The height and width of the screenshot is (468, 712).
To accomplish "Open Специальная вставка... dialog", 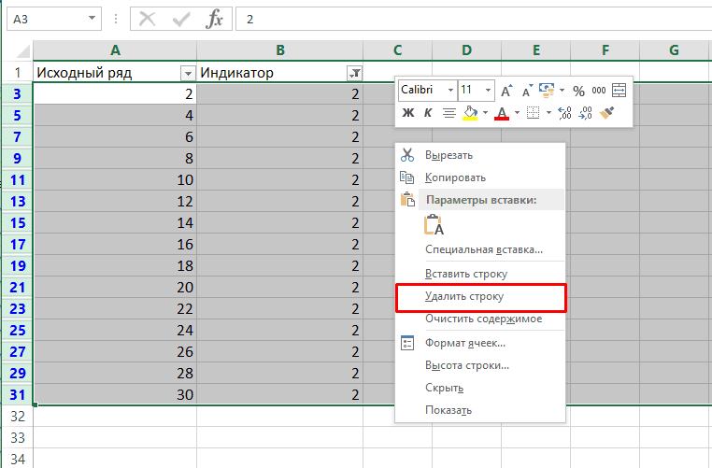I will click(x=480, y=249).
